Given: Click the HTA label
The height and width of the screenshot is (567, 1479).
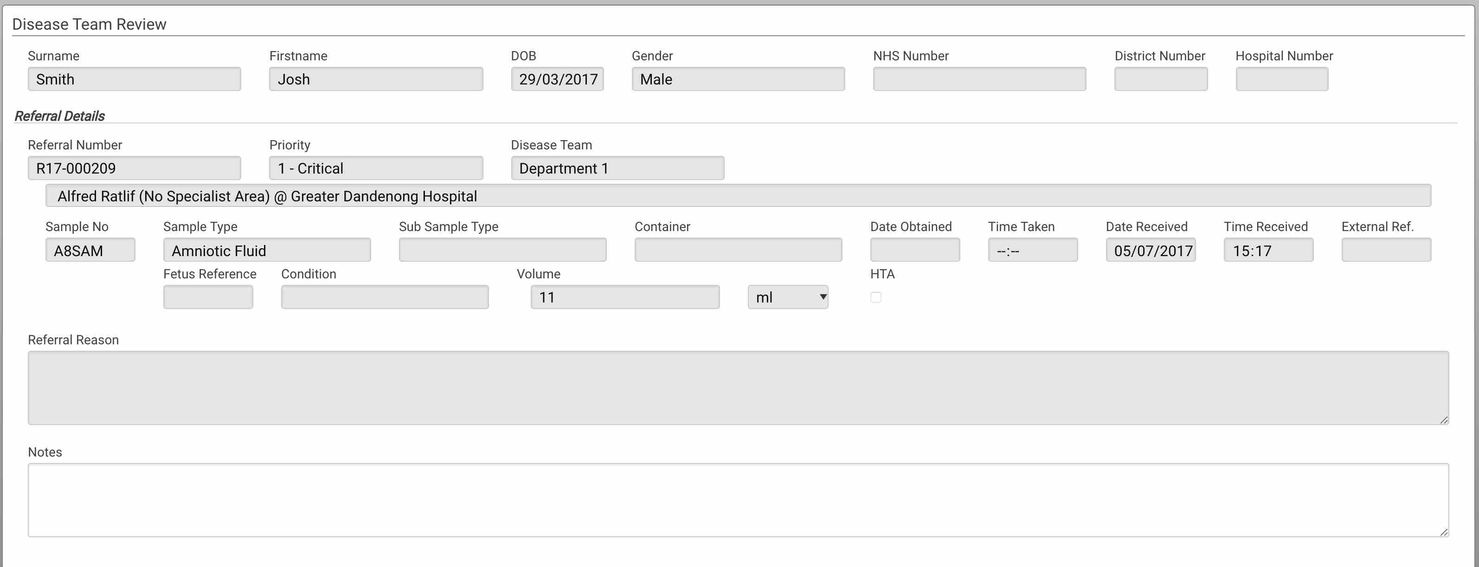Looking at the screenshot, I should 882,274.
